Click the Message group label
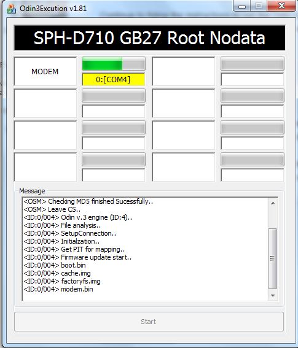298x348 pixels. [32, 191]
